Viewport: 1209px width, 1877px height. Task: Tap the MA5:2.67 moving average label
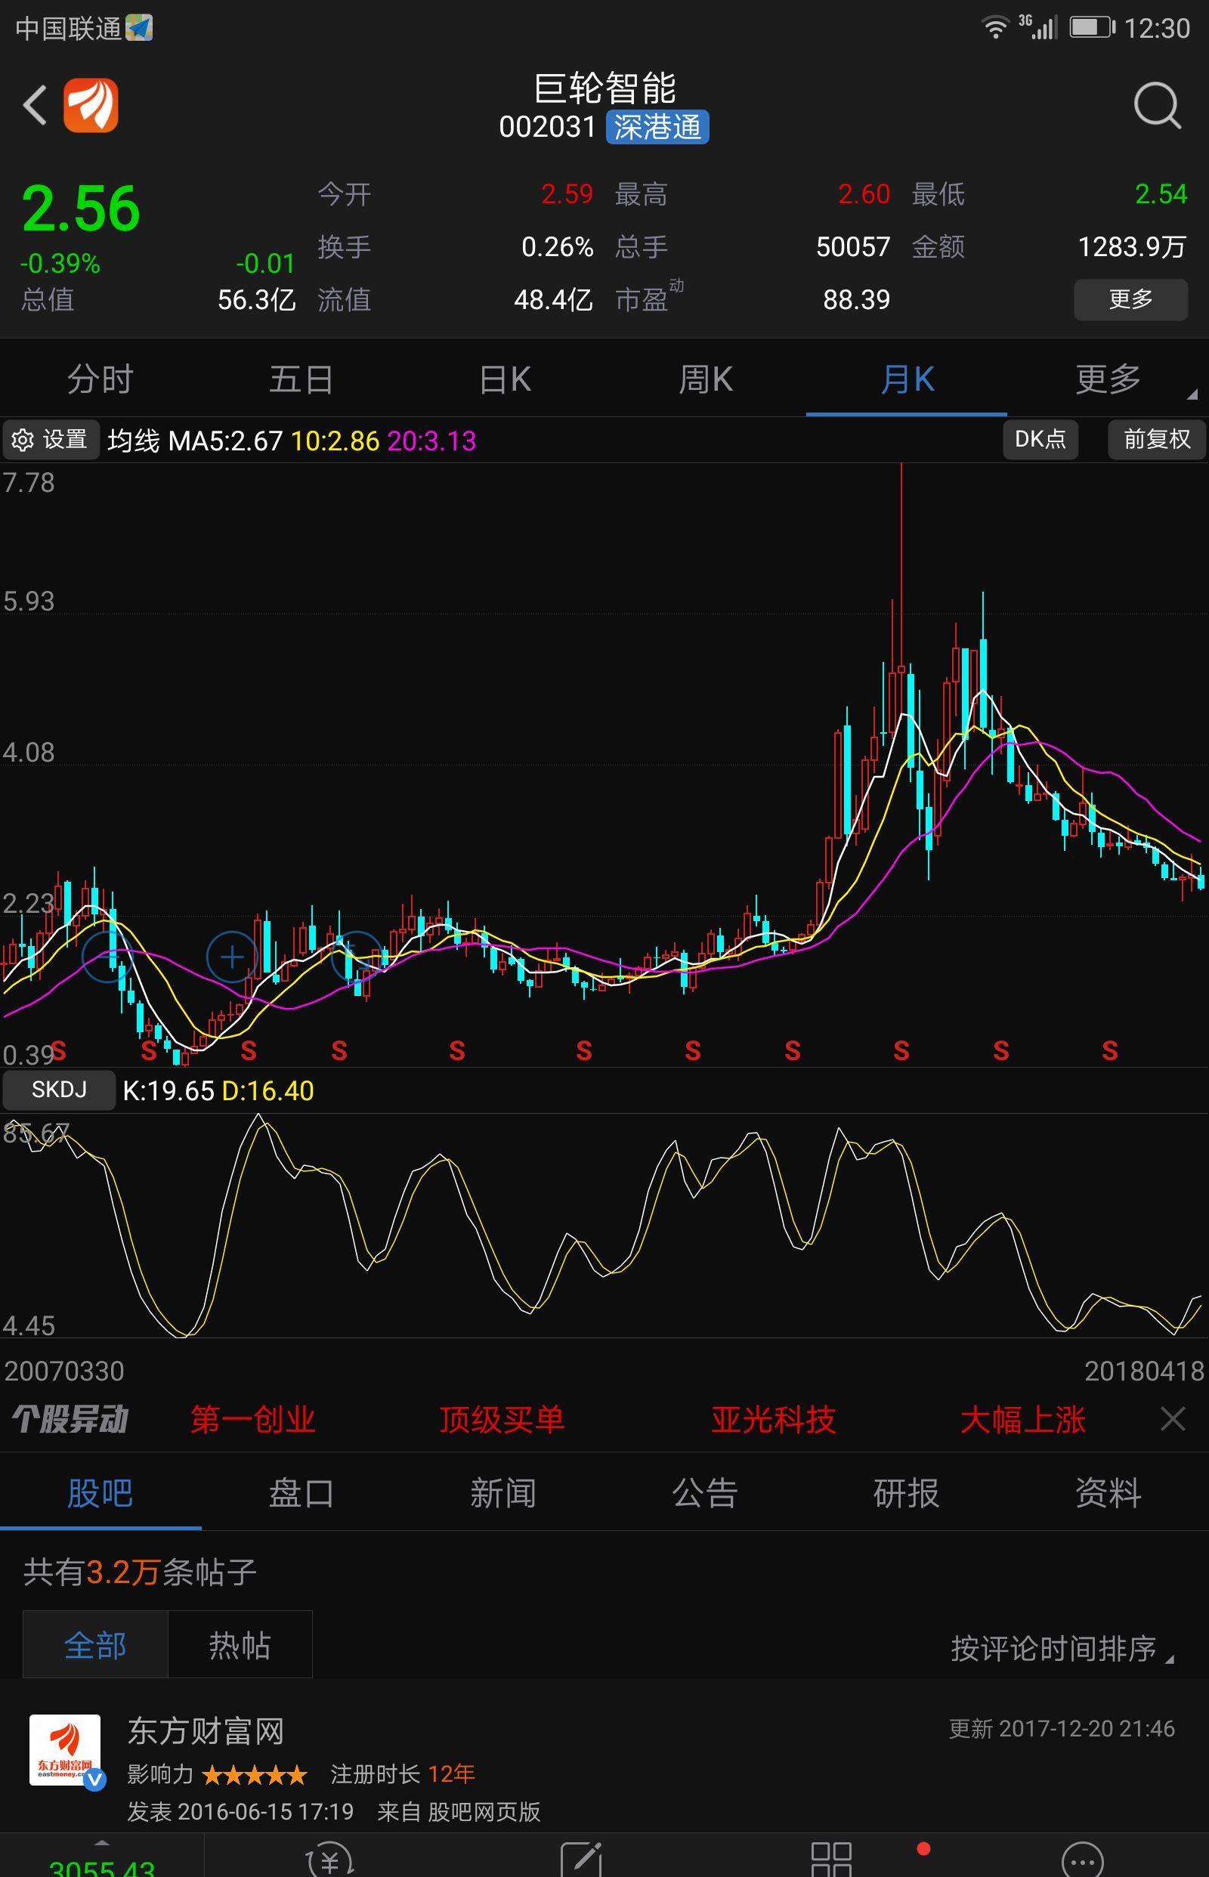point(225,441)
